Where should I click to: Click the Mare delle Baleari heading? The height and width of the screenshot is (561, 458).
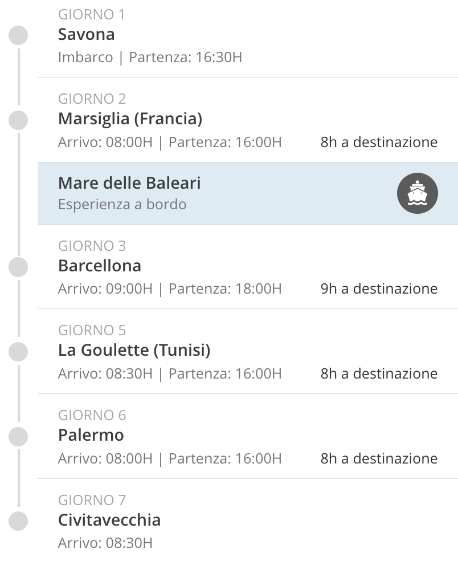129,183
